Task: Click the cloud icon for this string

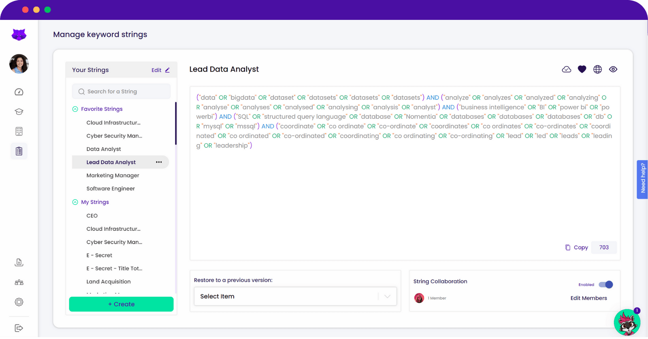Action: click(567, 69)
